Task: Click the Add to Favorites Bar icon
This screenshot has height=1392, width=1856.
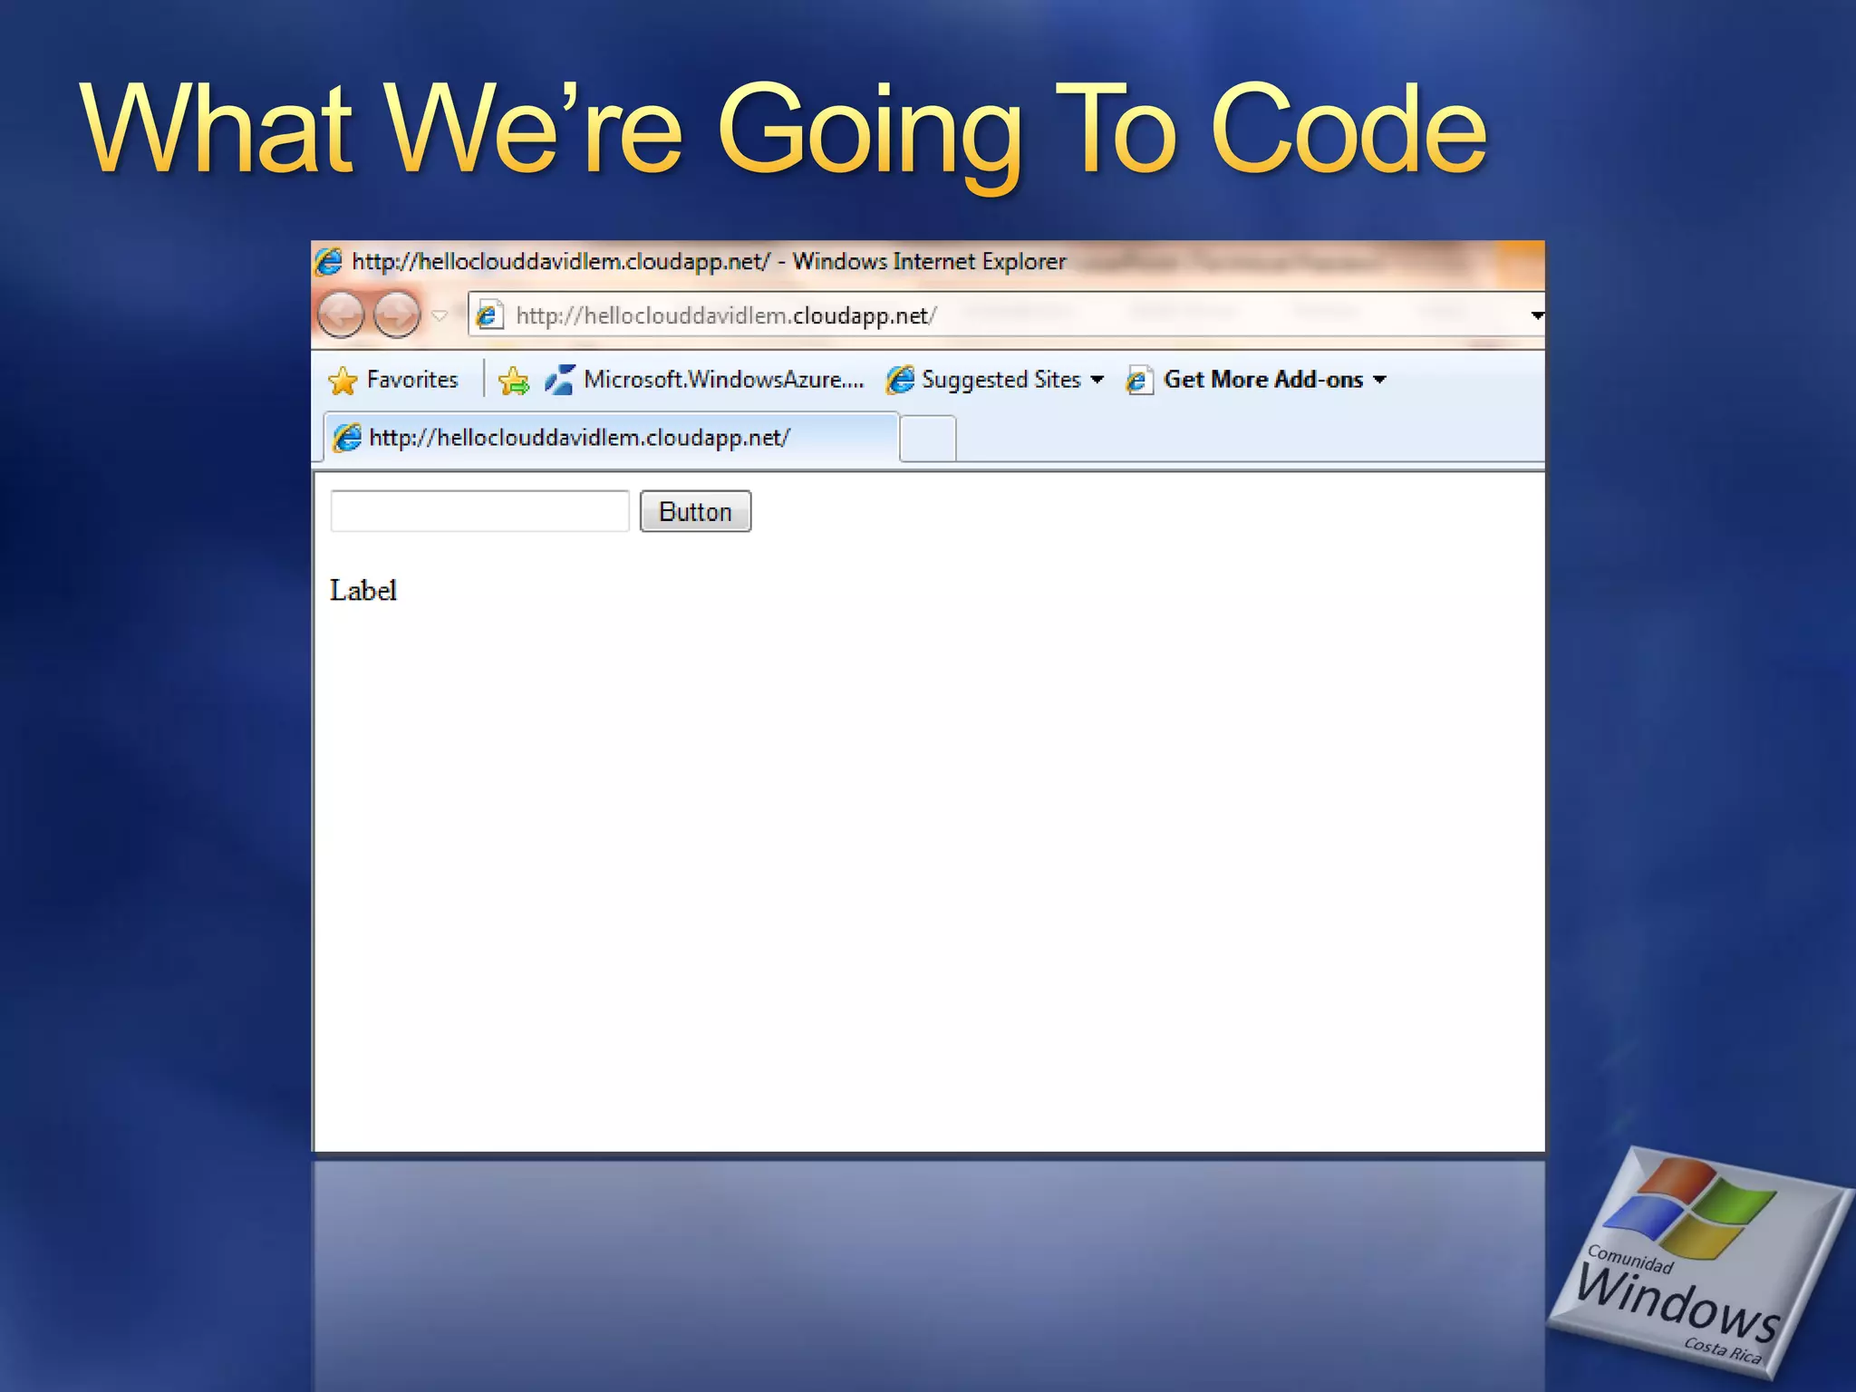Action: click(514, 381)
